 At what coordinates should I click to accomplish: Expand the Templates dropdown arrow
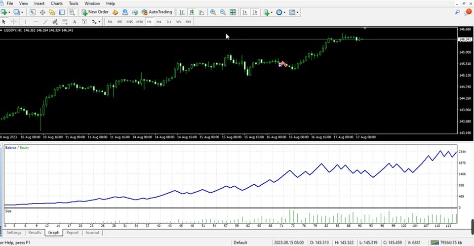tap(297, 12)
